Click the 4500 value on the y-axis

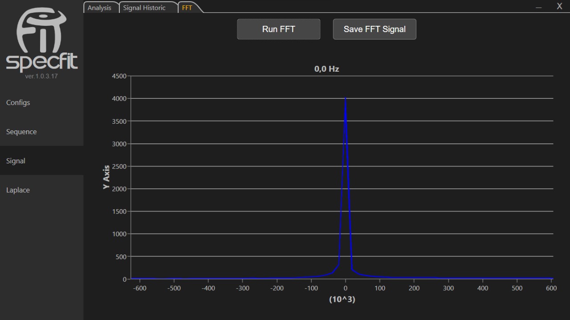tap(118, 76)
